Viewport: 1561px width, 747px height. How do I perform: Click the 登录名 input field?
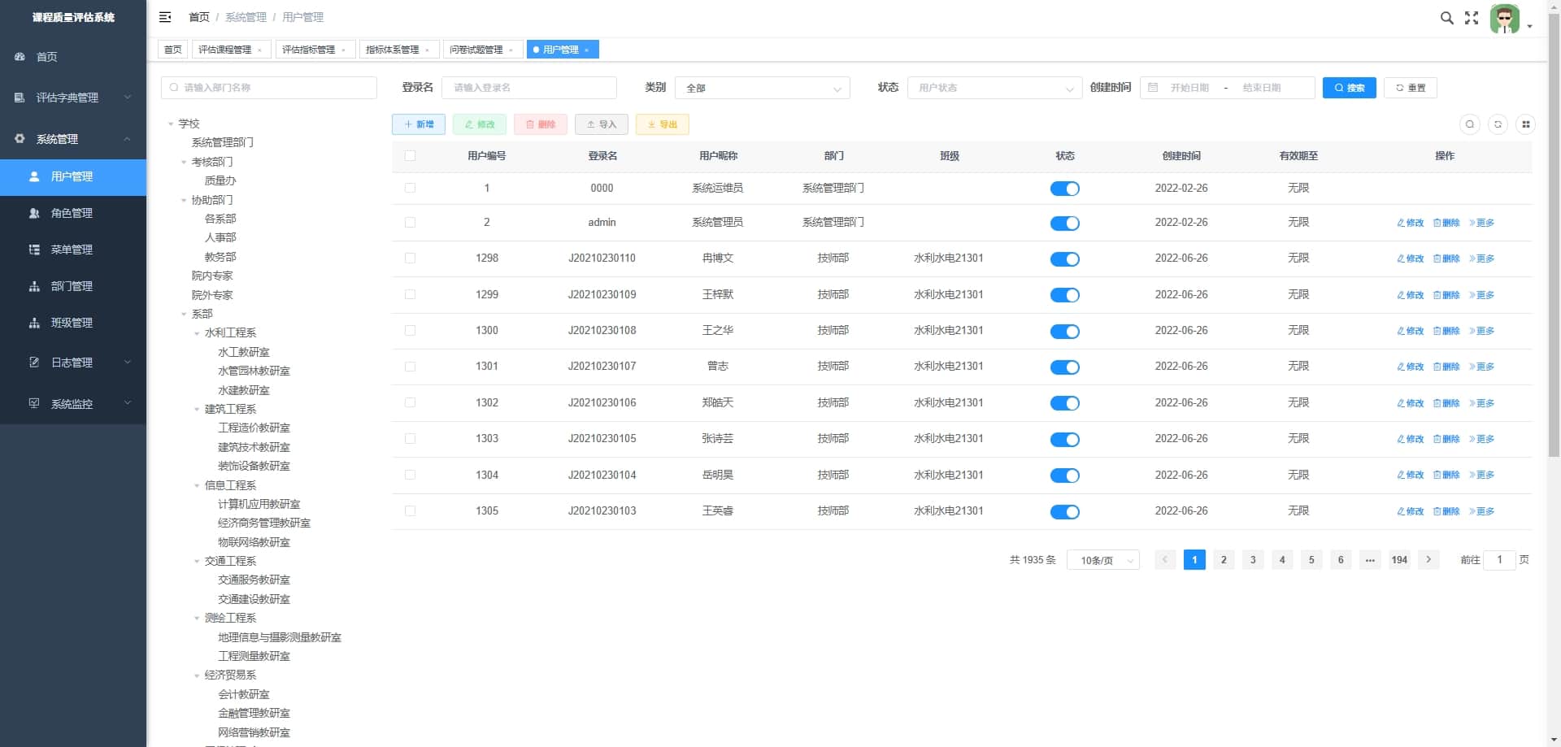coord(529,88)
